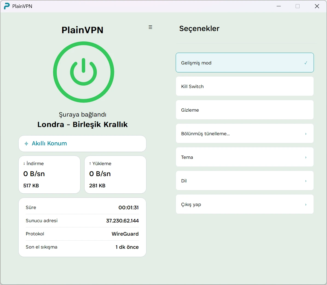This screenshot has width=327, height=285.
Task: Close the PlainVPN window
Action: (317, 6)
